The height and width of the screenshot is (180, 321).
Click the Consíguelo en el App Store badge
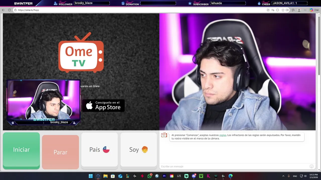[103, 105]
